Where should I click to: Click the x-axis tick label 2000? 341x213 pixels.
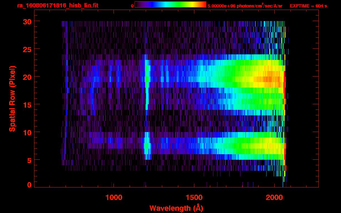(x=274, y=197)
